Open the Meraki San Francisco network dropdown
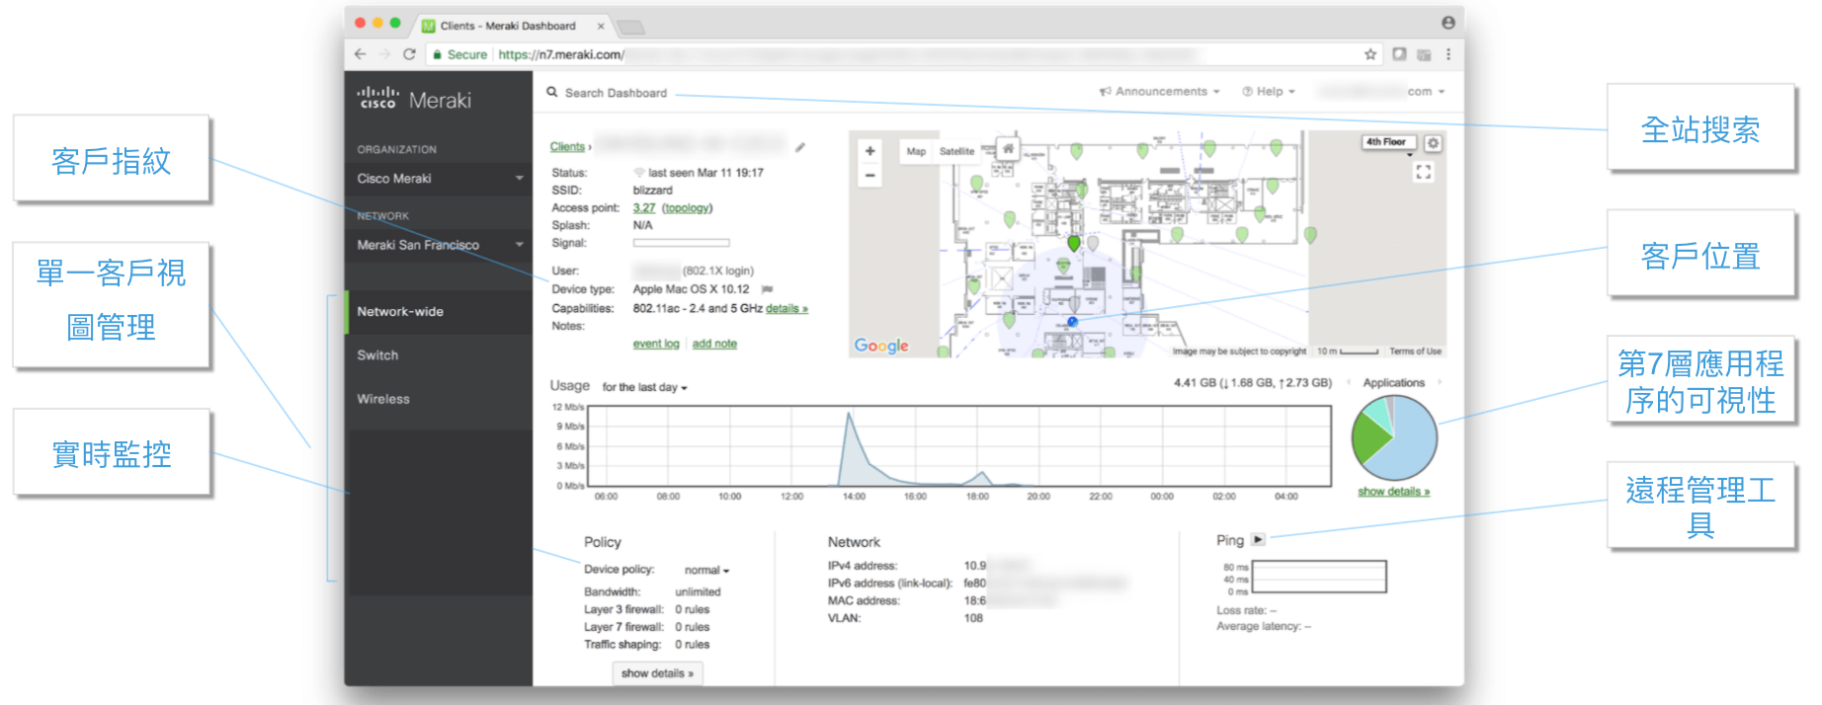The width and height of the screenshot is (1822, 705). 440,245
